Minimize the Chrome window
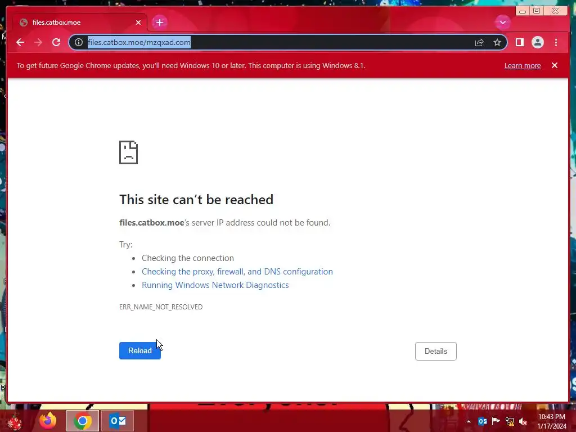 point(523,11)
